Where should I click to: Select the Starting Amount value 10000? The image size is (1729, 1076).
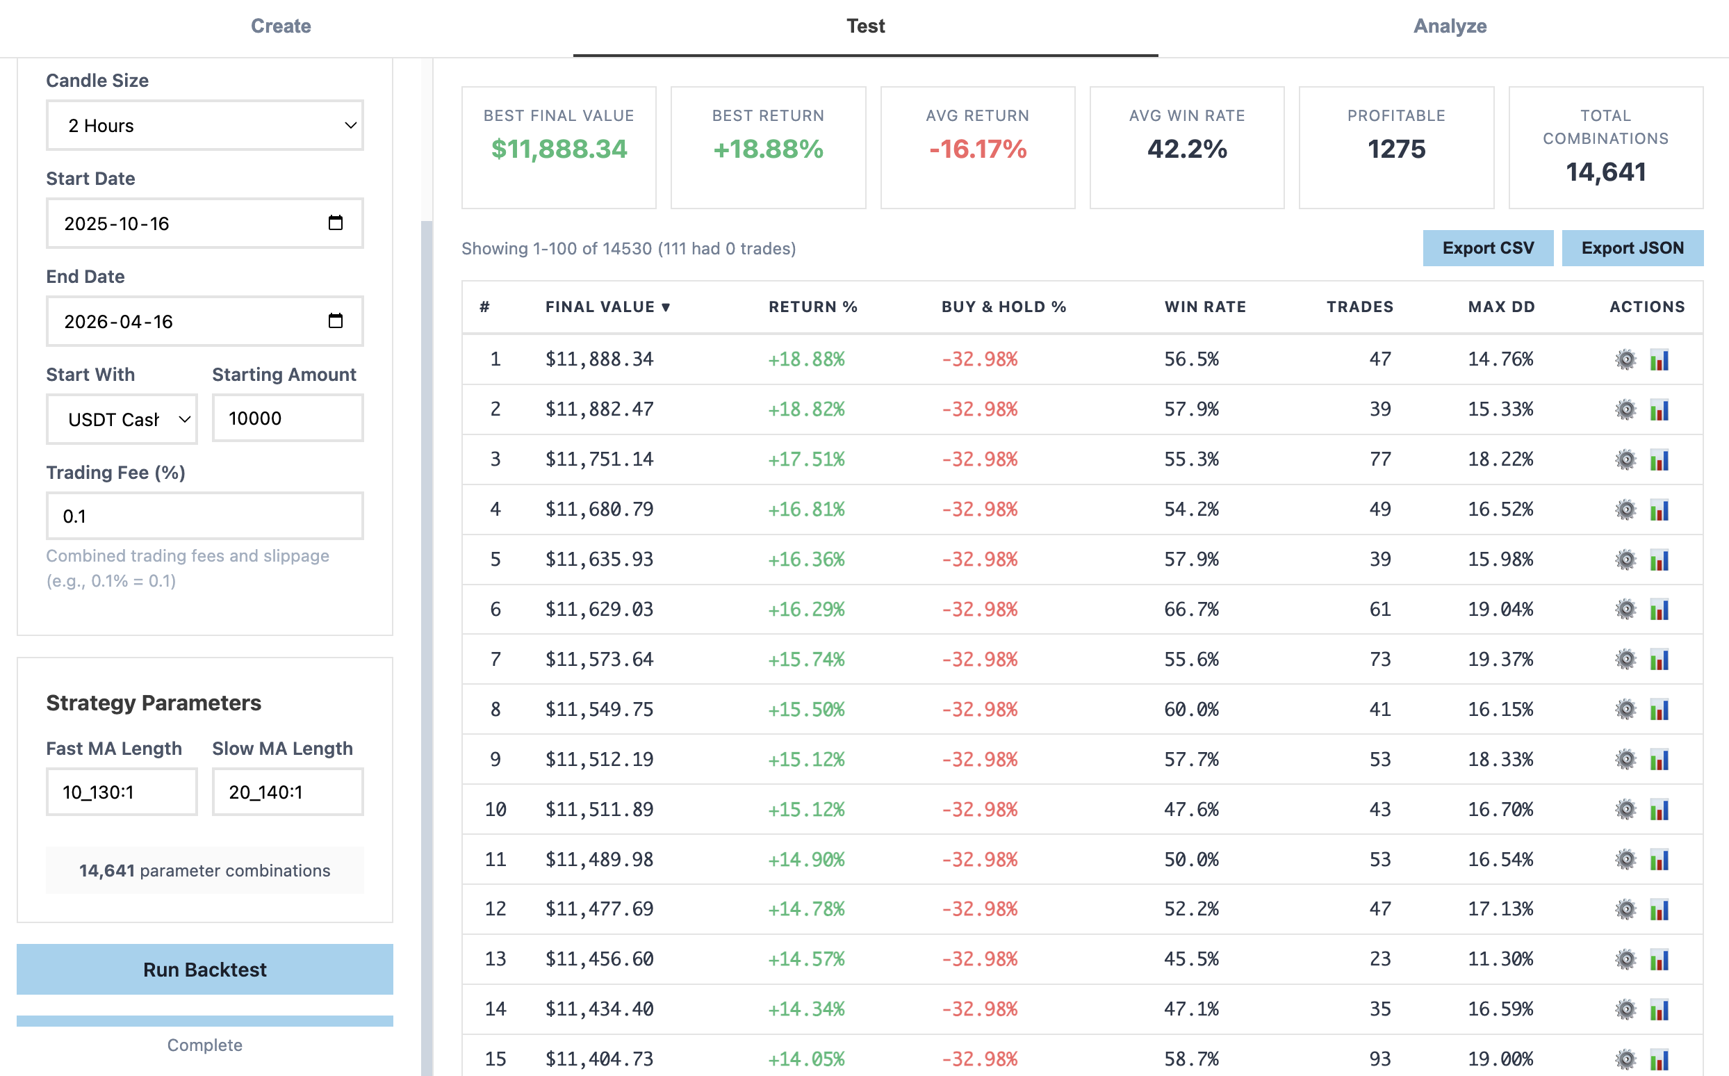tap(288, 418)
